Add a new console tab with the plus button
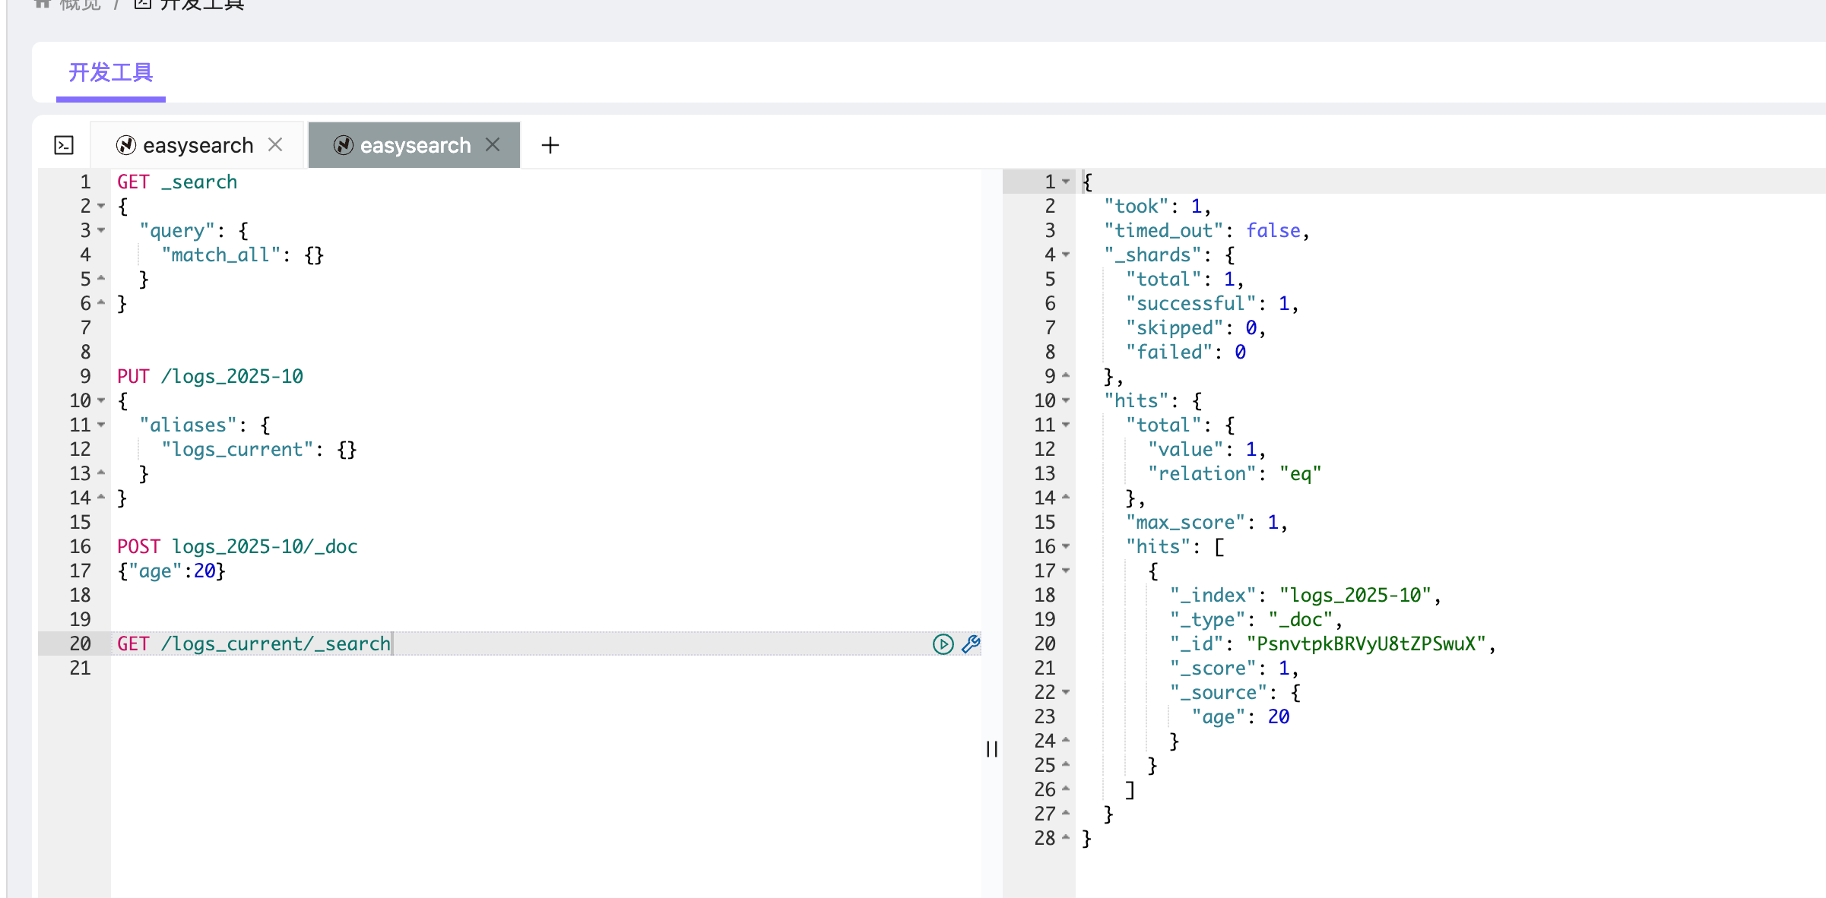 tap(550, 145)
